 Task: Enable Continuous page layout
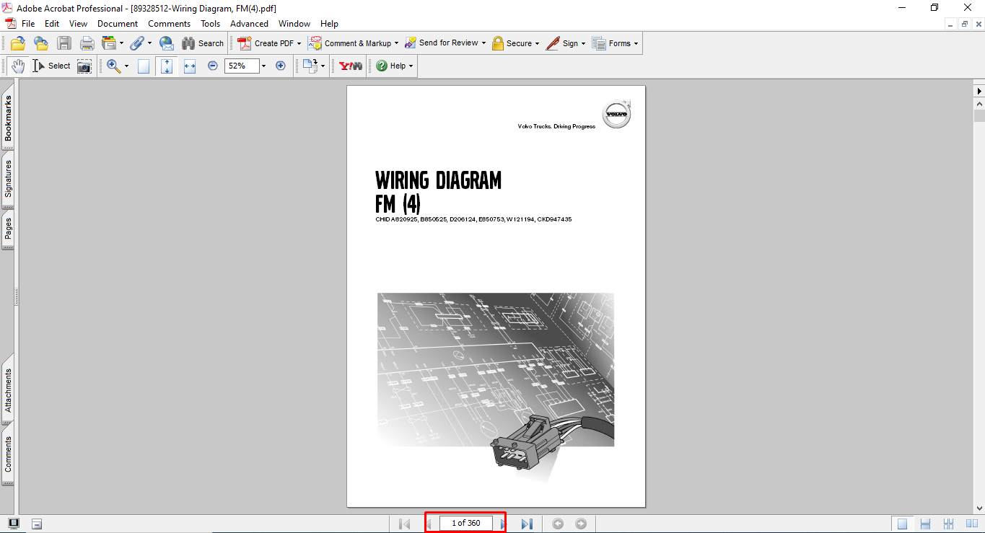coord(925,524)
